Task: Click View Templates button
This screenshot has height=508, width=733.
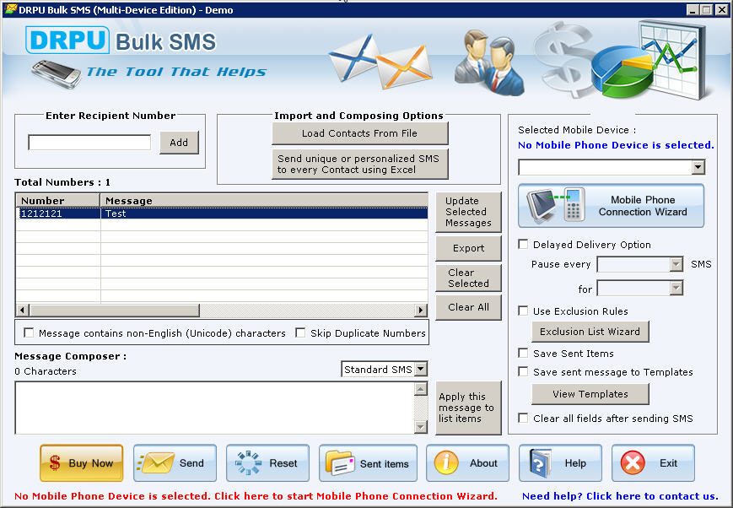Action: tap(590, 394)
